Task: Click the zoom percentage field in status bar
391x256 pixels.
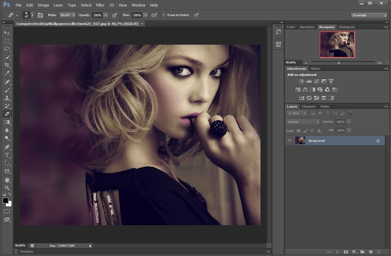Action: (20, 246)
